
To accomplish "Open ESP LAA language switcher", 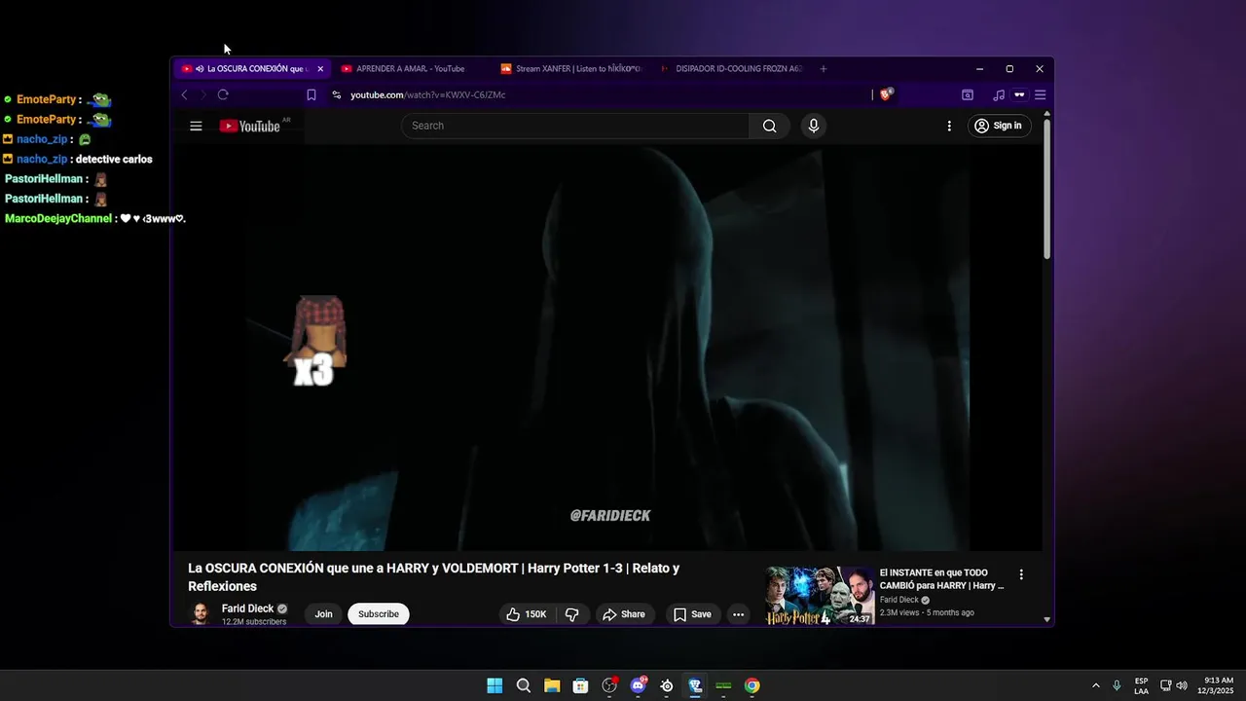I will coord(1141,685).
